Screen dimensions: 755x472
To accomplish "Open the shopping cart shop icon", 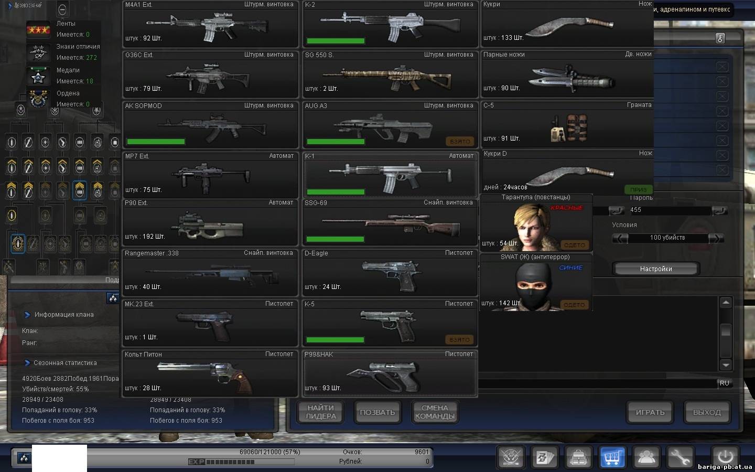I will tap(612, 457).
